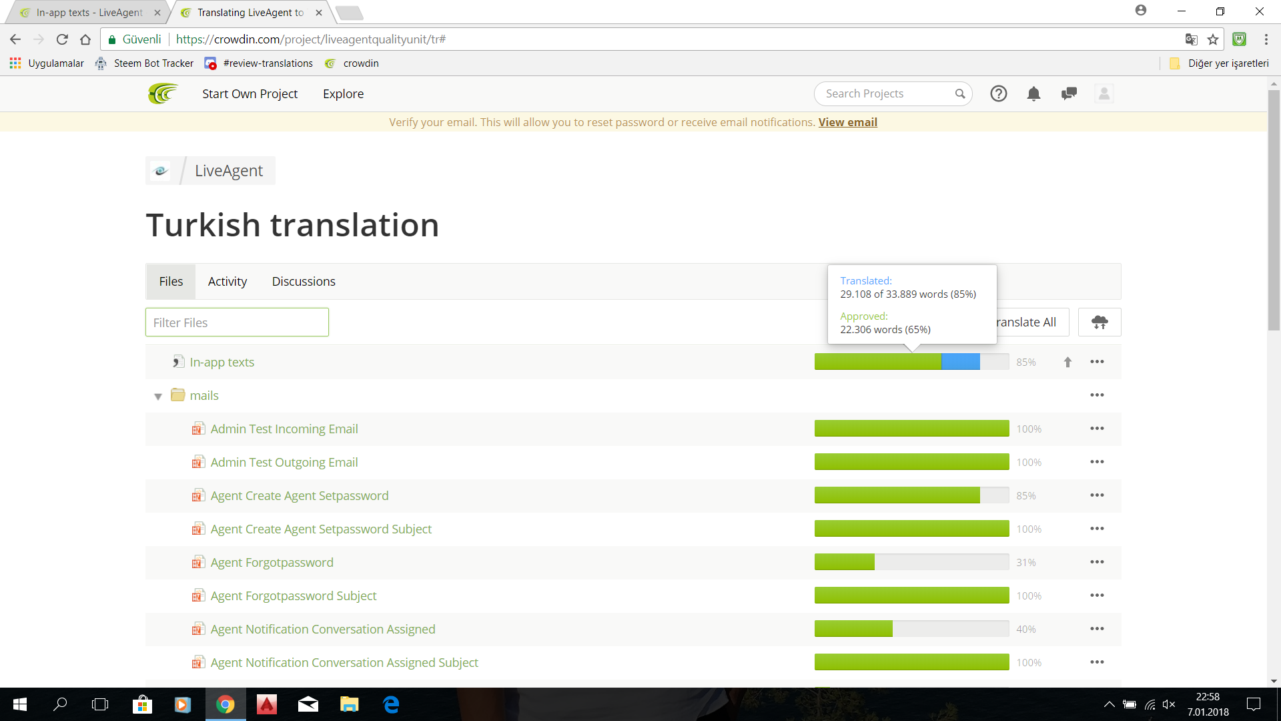Open the help question mark icon
This screenshot has width=1281, height=721.
(999, 93)
